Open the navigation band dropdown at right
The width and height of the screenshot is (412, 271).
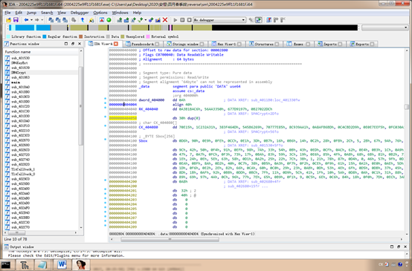click(x=384, y=27)
